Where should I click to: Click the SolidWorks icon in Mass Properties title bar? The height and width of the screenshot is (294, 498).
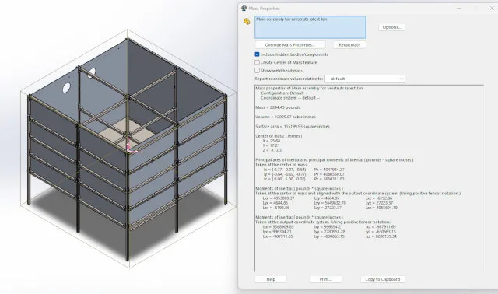pos(244,9)
